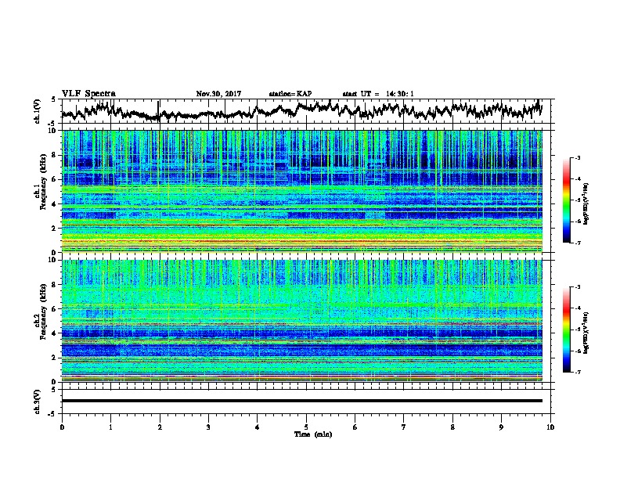This screenshot has height=479, width=620.
Task: Click time axis tick label "3"
Action: pos(208,427)
